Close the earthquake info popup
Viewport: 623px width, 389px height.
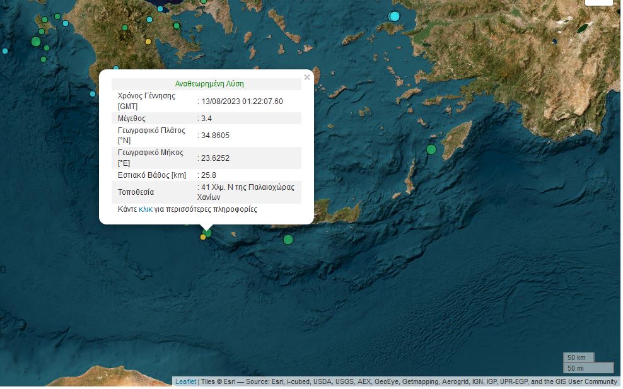[x=307, y=78]
